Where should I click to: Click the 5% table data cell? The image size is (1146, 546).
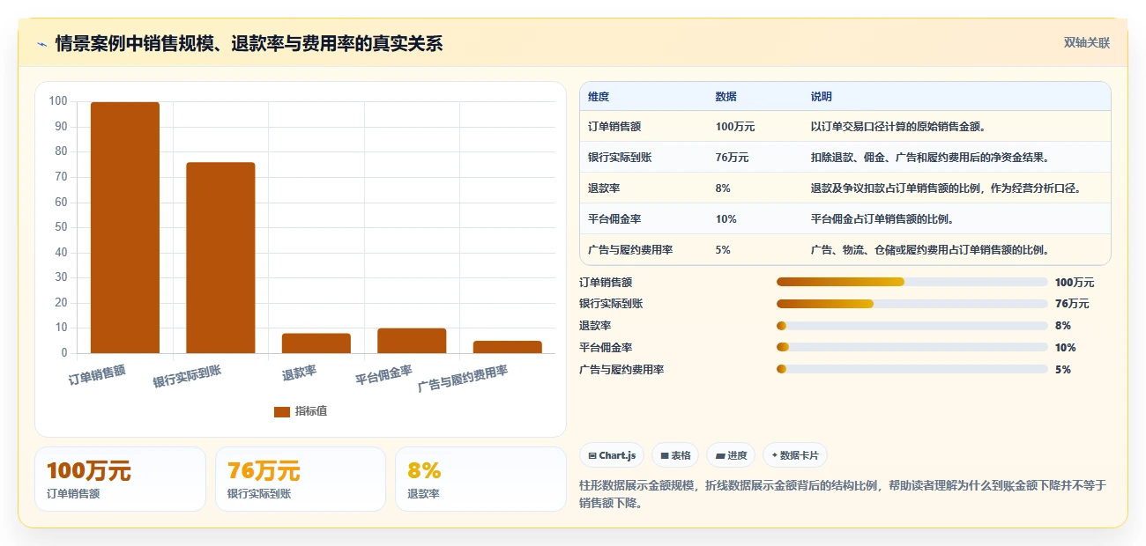click(723, 250)
